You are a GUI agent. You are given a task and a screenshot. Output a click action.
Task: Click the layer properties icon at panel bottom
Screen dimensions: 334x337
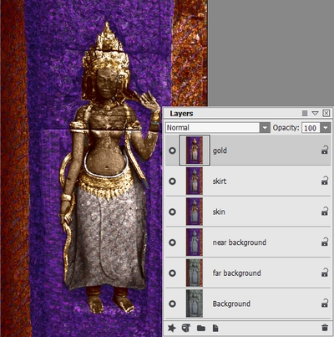tap(186, 328)
